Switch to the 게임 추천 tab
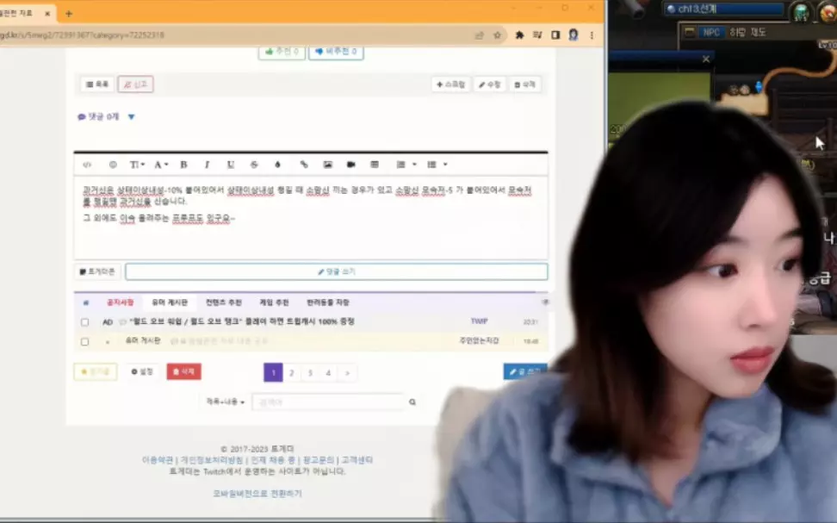Image resolution: width=837 pixels, height=523 pixels. (275, 302)
